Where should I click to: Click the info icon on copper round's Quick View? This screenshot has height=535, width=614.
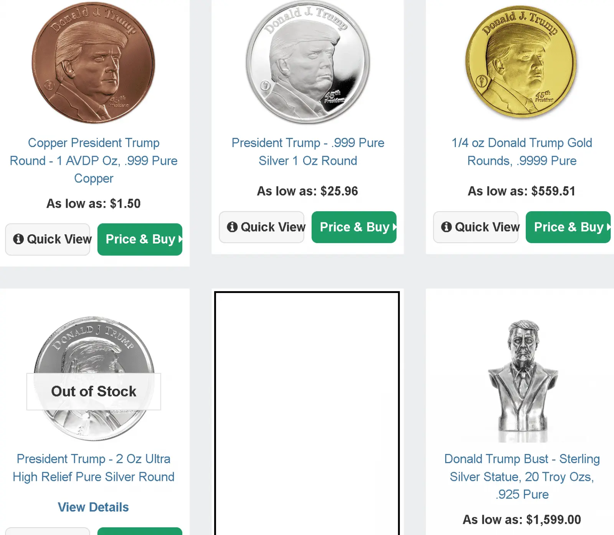[18, 239]
